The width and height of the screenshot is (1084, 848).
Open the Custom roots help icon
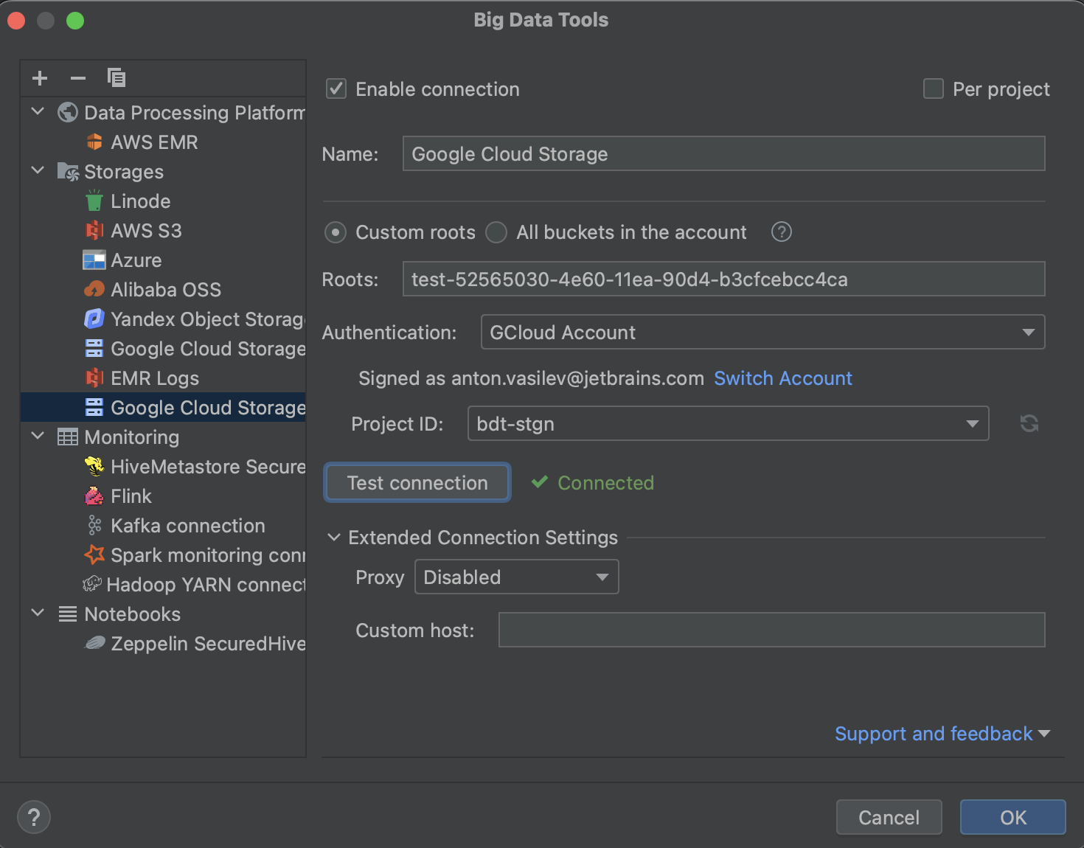781,232
